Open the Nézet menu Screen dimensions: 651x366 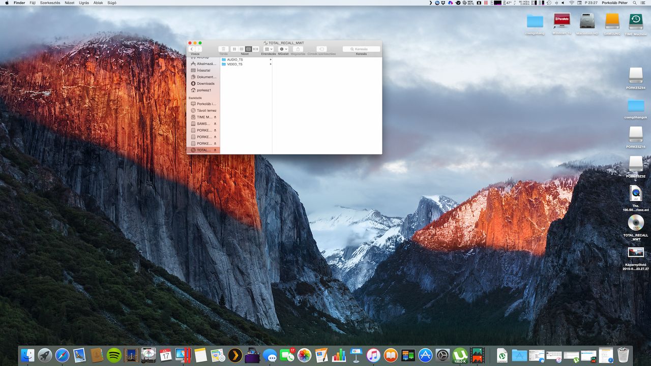tap(69, 3)
